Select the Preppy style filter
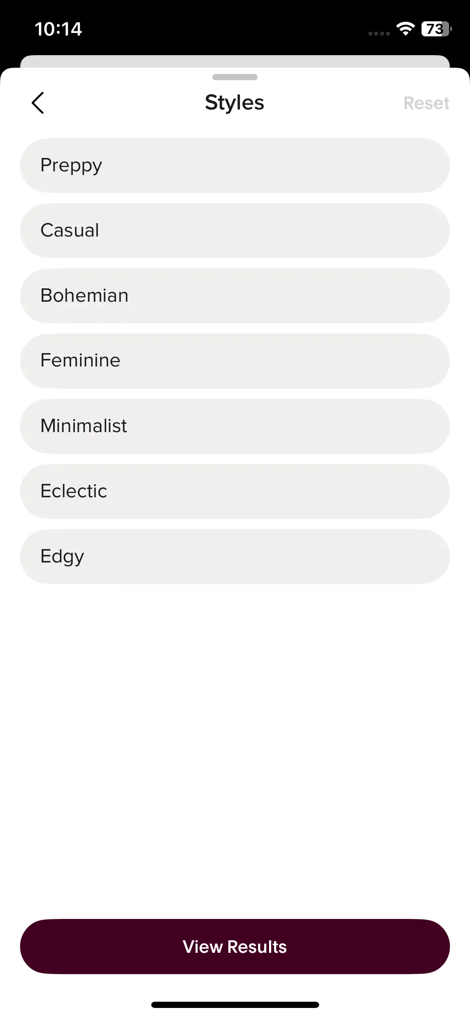The width and height of the screenshot is (470, 1018). point(235,165)
